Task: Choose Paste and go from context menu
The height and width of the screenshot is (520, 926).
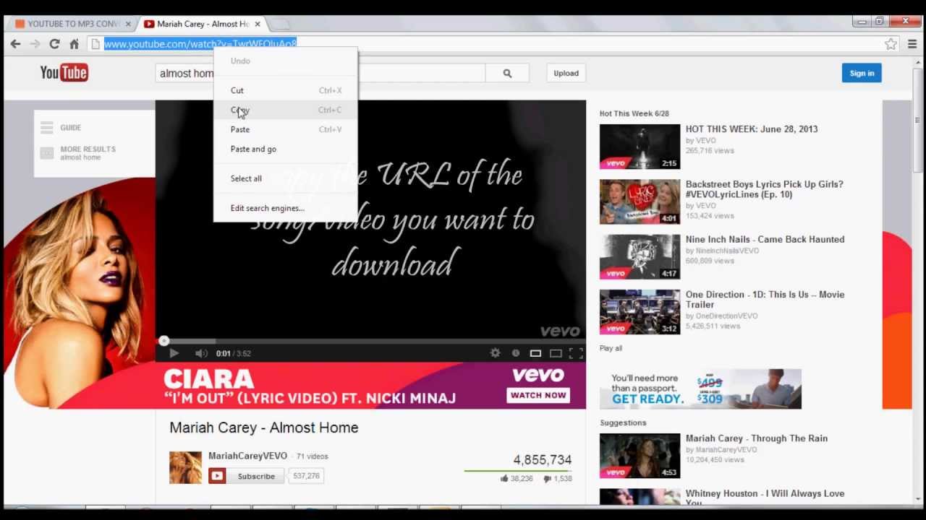Action: (285, 149)
